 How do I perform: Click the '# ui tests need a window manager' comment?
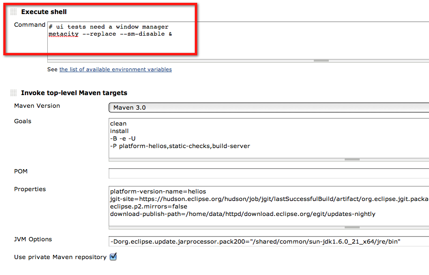108,27
